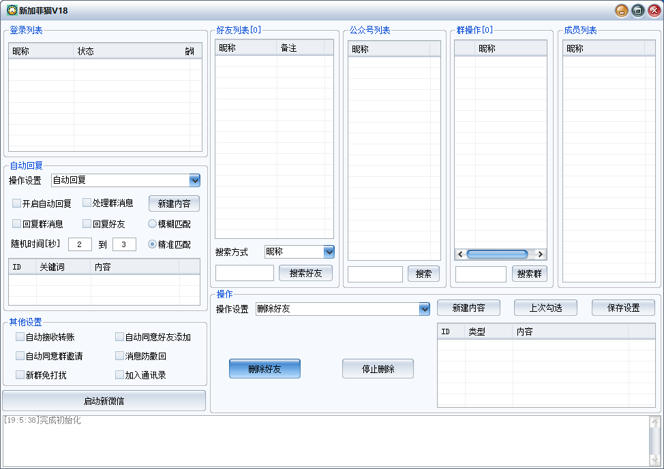Image resolution: width=664 pixels, height=469 pixels.
Task: Click the orange minimize window icon
Action: [621, 10]
